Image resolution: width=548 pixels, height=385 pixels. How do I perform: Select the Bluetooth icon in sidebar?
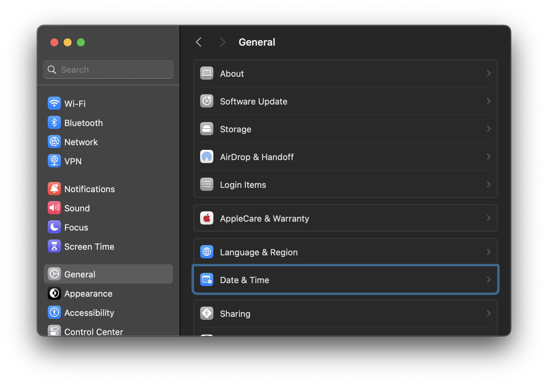pyautogui.click(x=54, y=123)
